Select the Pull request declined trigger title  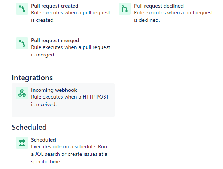(x=159, y=6)
